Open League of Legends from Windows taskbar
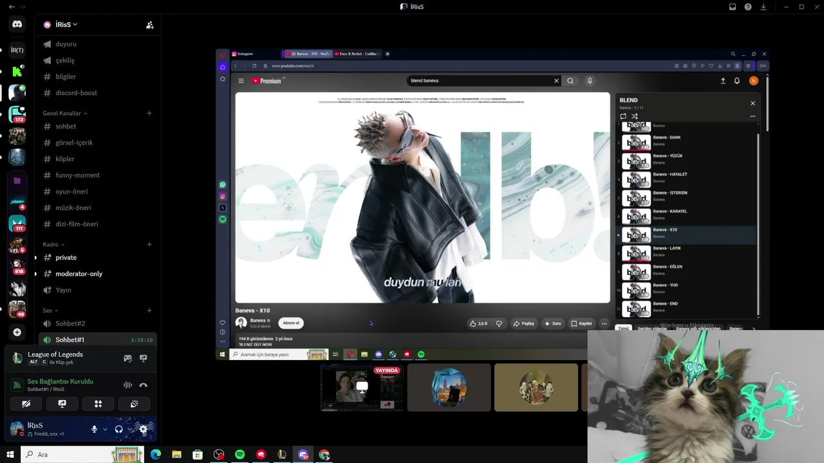The width and height of the screenshot is (824, 463). [282, 455]
